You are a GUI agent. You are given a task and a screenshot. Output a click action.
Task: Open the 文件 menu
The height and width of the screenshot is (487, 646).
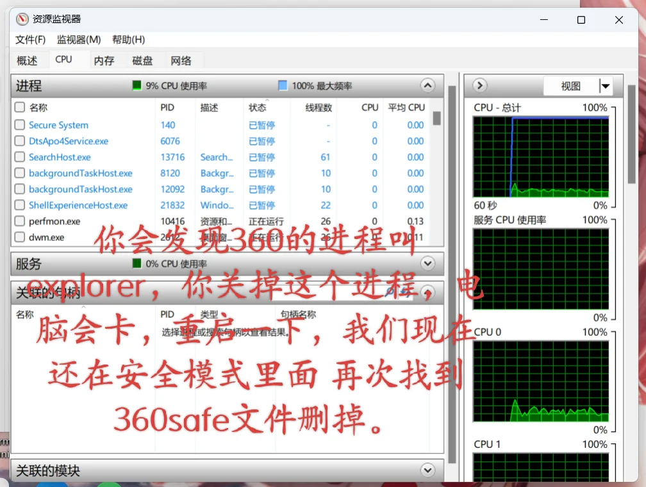(x=29, y=40)
